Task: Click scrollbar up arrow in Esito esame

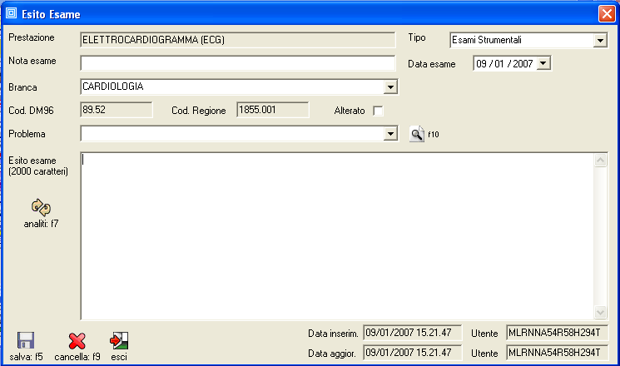Action: click(601, 160)
